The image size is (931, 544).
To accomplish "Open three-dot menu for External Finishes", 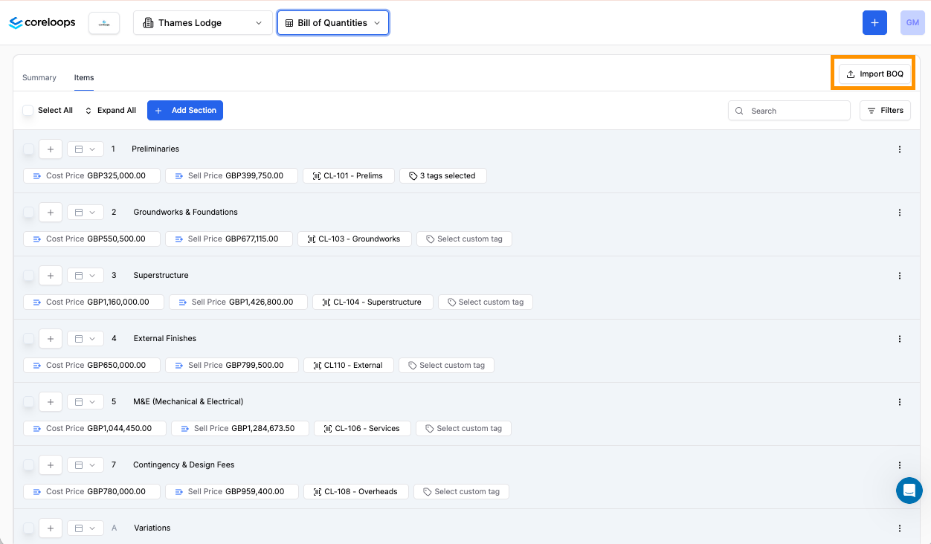I will [x=900, y=339].
